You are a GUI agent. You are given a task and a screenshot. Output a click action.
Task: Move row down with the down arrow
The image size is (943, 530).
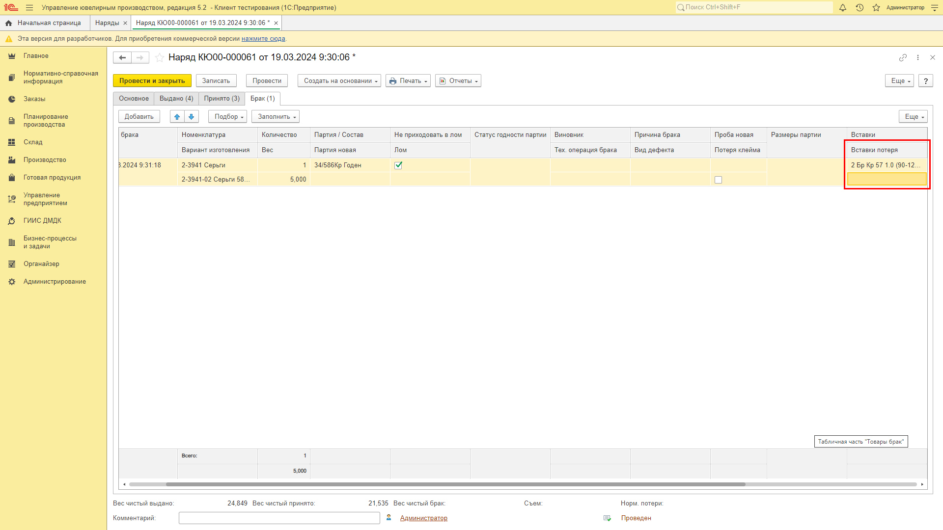(192, 116)
